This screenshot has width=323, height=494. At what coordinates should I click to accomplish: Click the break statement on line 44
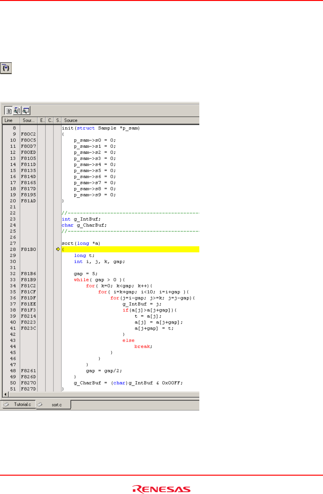(142, 347)
